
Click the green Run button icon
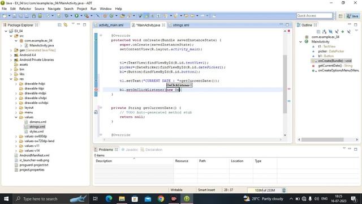pyautogui.click(x=76, y=16)
